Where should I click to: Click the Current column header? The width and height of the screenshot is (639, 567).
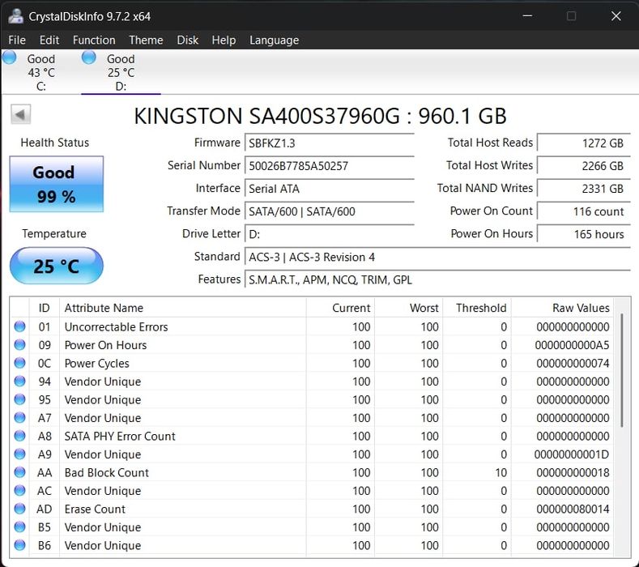340,308
